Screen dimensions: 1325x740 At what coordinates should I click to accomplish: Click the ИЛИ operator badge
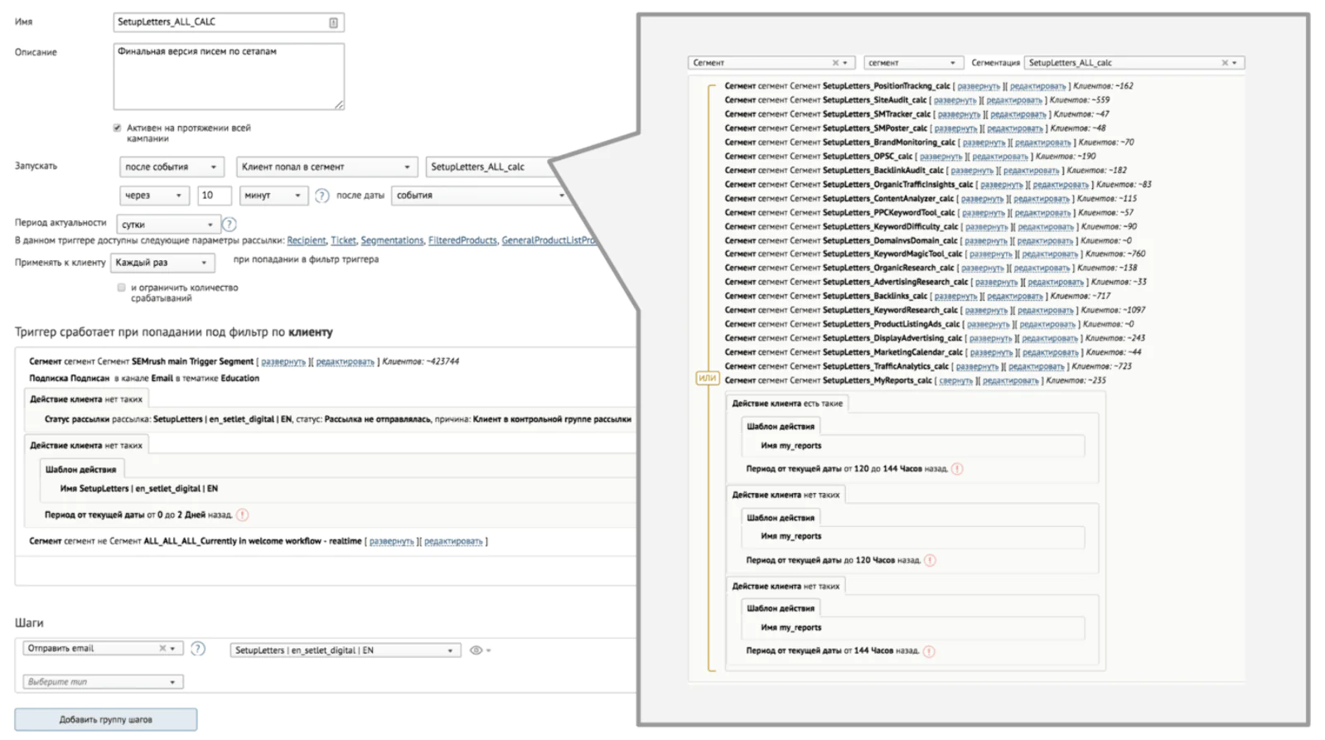pyautogui.click(x=707, y=378)
